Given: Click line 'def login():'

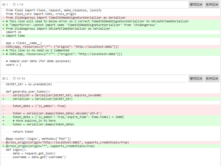Looking at the screenshot, I should [110, 150].
